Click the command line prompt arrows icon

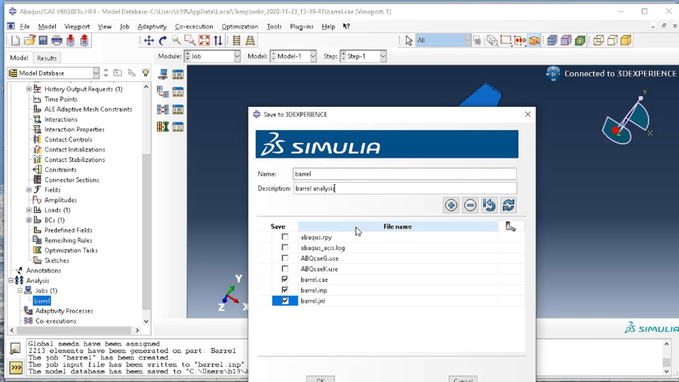pos(16,368)
